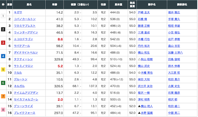
Task: Open trainer 岩戸 孝樹 page
Action: pyautogui.click(x=174, y=39)
